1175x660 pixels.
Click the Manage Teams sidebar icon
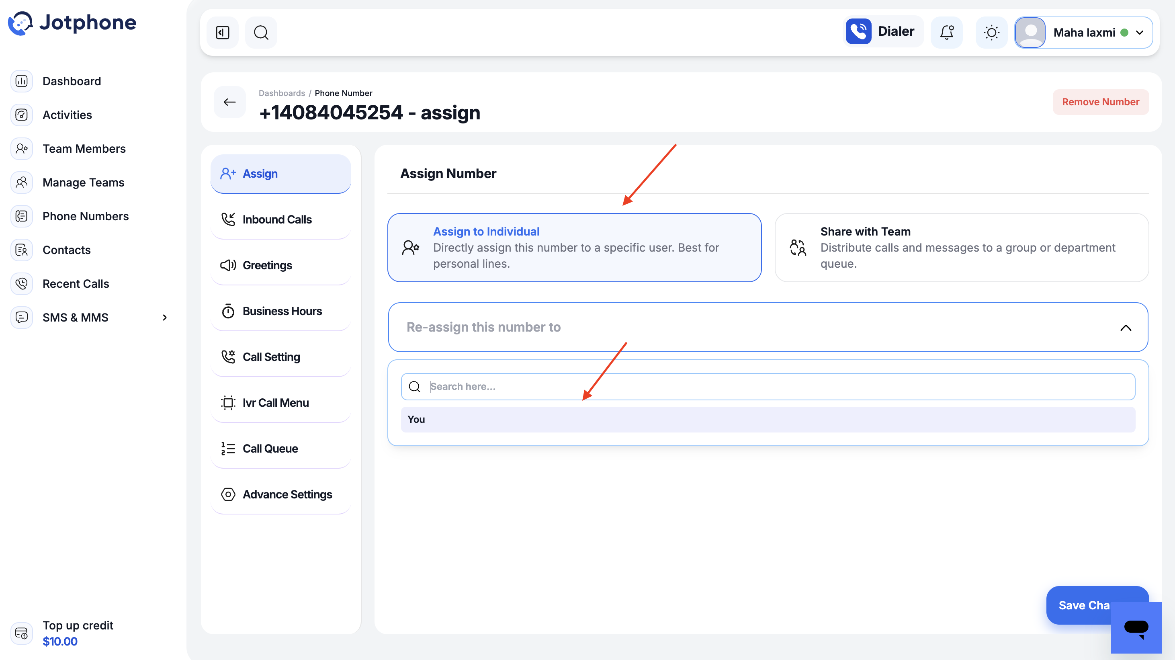pyautogui.click(x=21, y=182)
